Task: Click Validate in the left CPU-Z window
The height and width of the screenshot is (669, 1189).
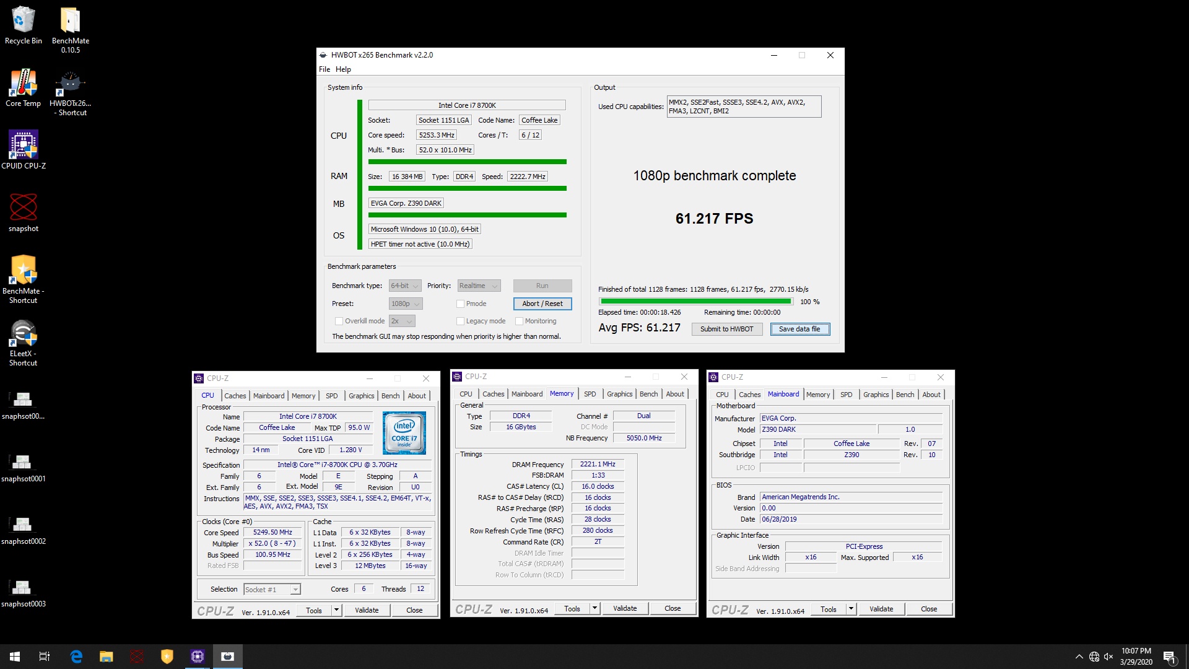Action: coord(367,610)
